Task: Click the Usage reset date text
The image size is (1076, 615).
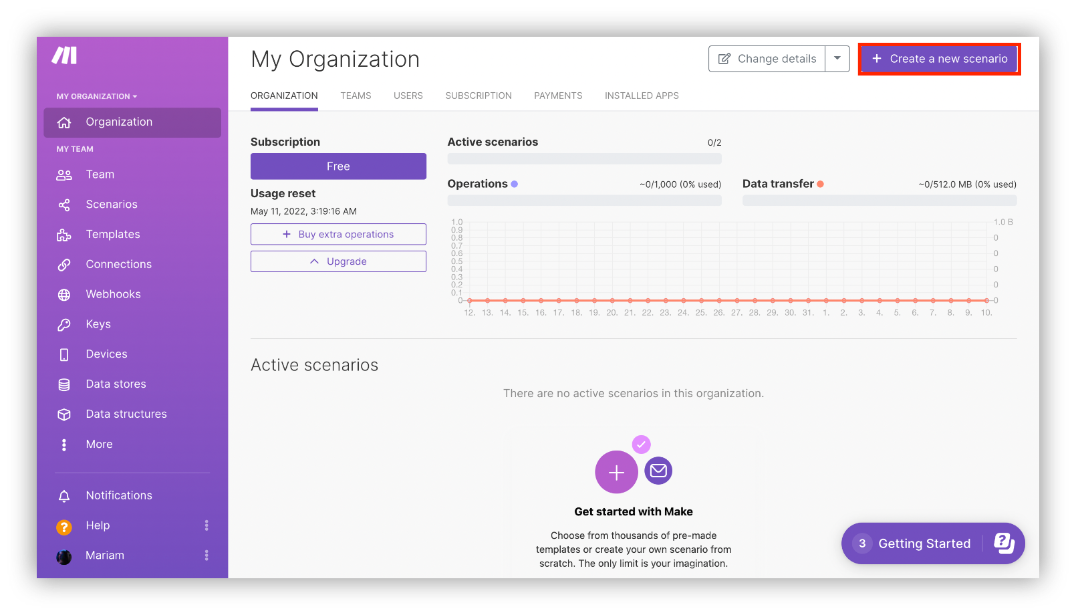Action: click(x=303, y=211)
